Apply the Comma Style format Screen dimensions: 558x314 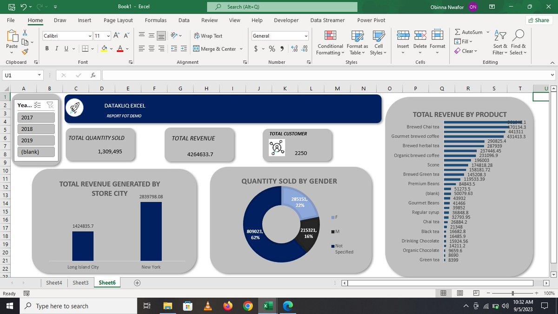pos(282,49)
